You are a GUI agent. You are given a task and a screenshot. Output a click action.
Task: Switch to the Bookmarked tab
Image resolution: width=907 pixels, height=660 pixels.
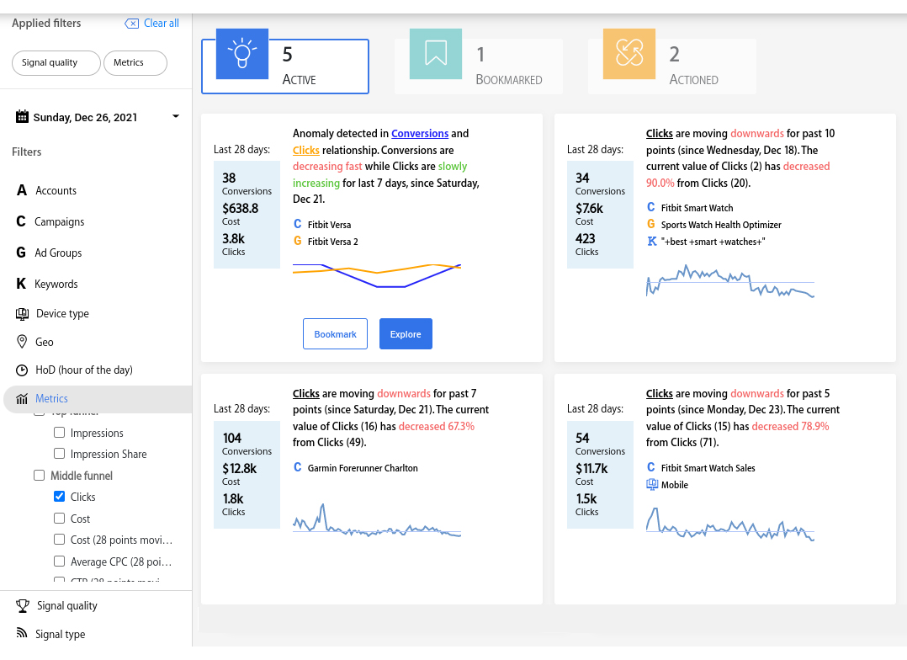[479, 66]
